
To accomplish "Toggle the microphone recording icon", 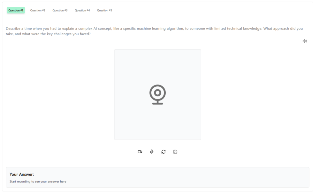I will point(152,152).
